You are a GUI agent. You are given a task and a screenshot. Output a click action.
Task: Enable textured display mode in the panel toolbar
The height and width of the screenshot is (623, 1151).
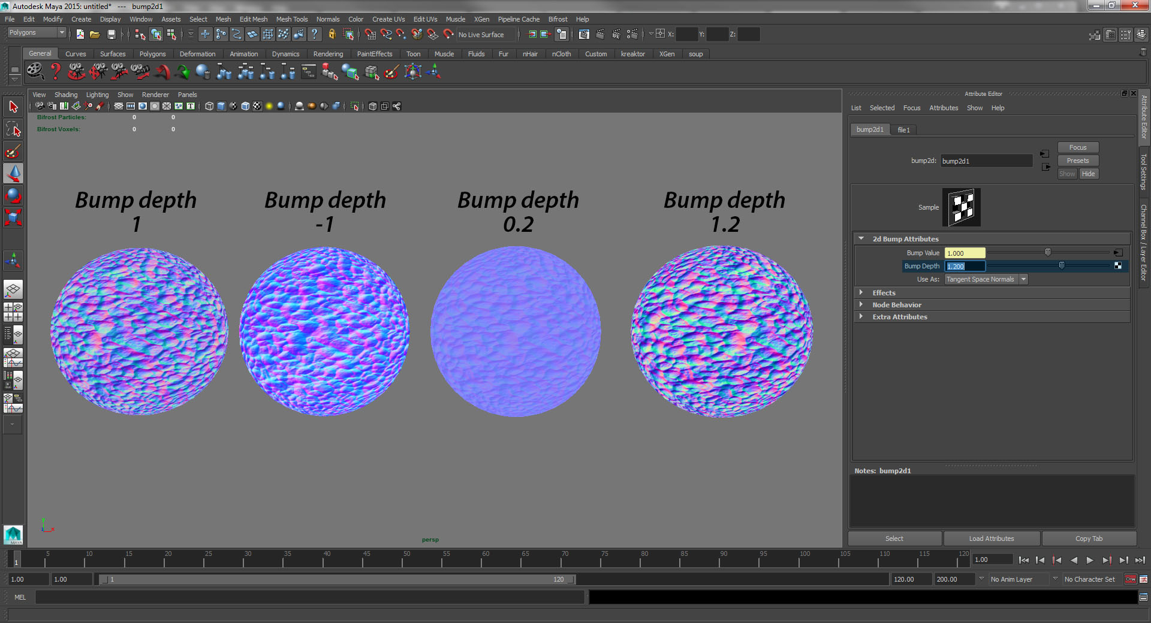(257, 106)
